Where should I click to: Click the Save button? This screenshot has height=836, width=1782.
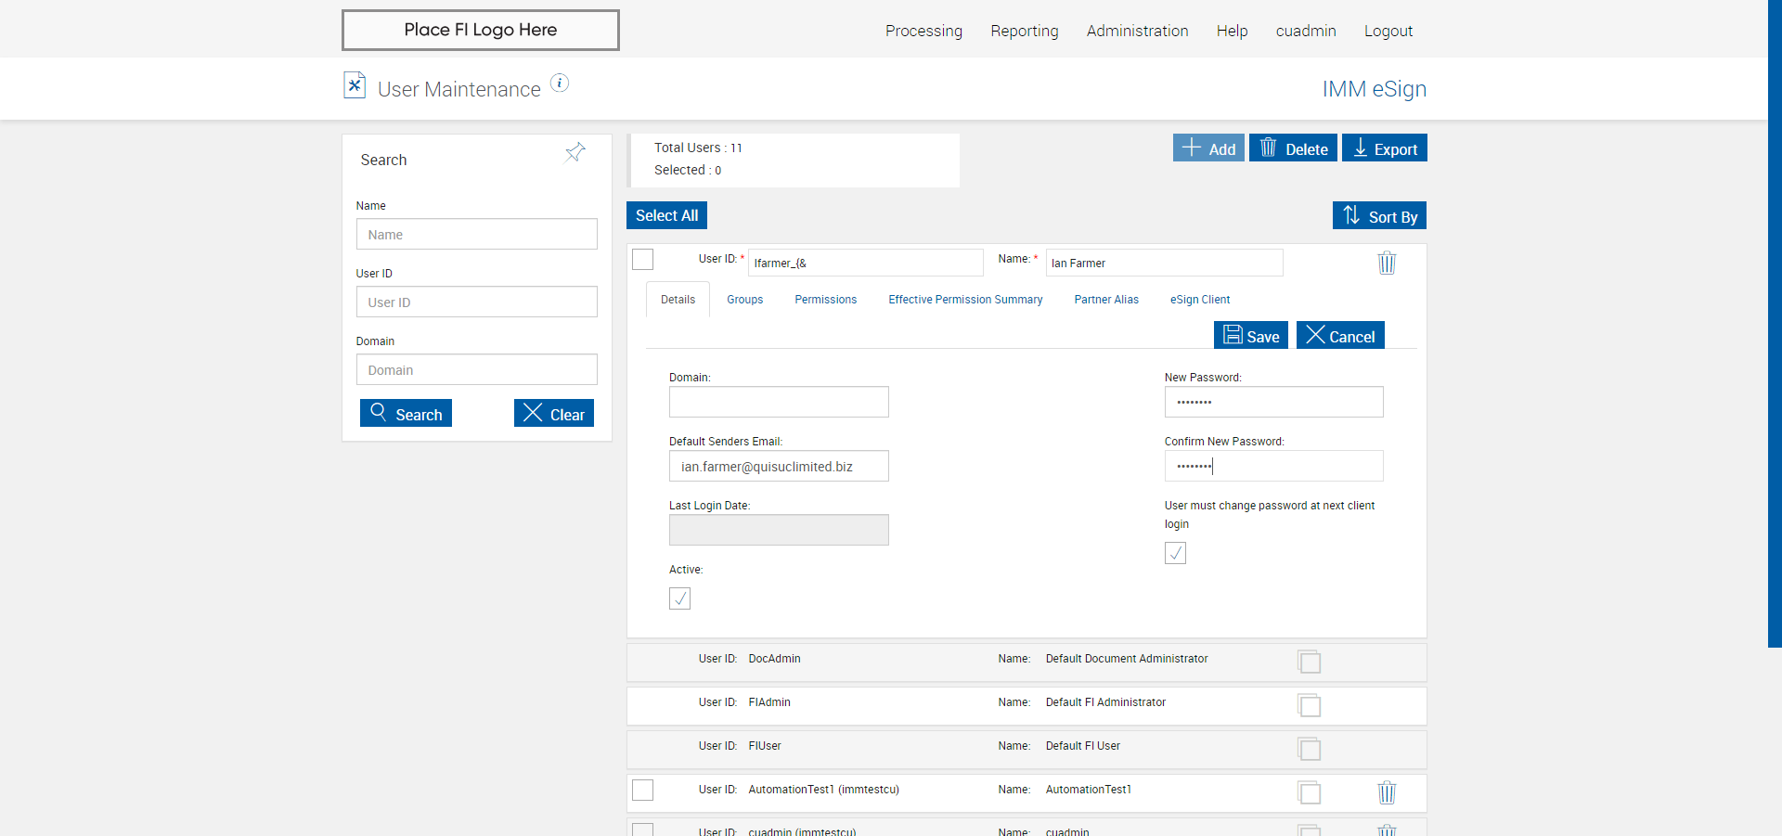[1251, 336]
